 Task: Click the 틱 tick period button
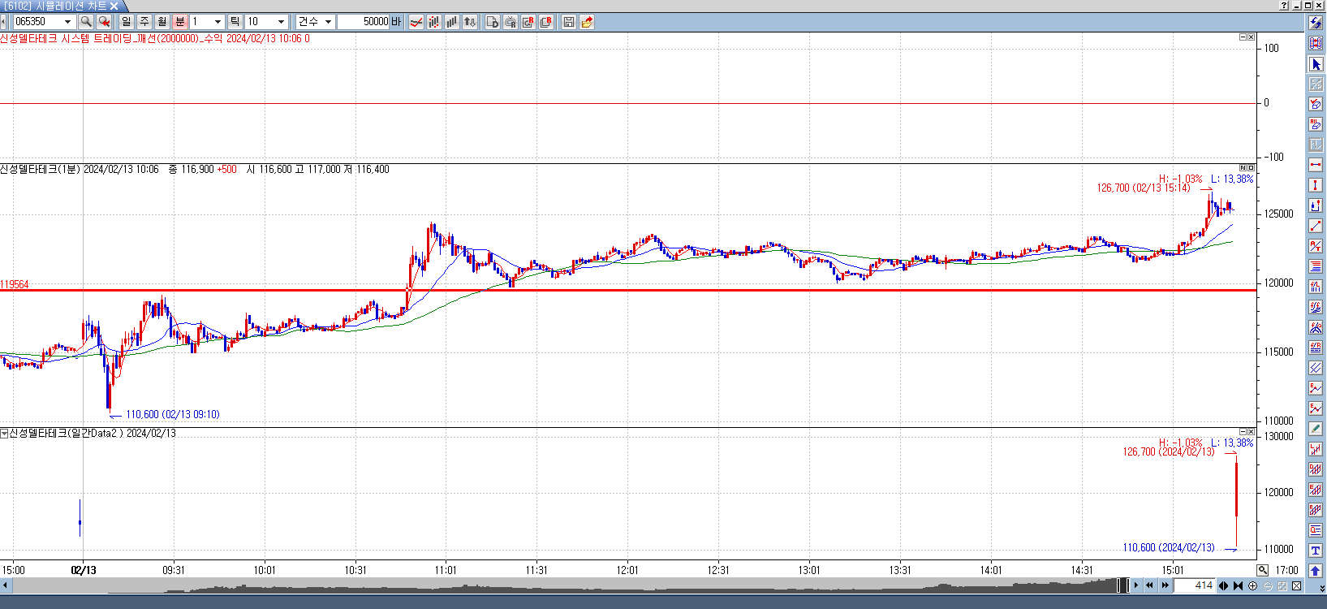click(235, 22)
